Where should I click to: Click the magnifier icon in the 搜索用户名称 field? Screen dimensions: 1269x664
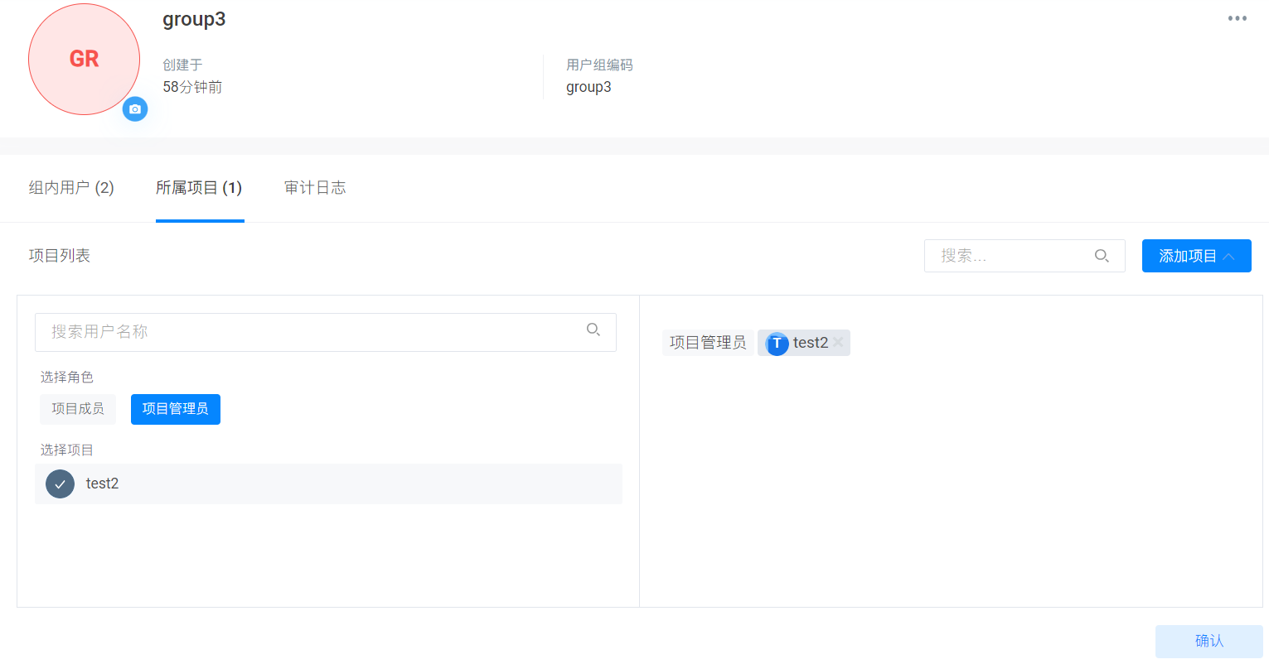pos(593,330)
